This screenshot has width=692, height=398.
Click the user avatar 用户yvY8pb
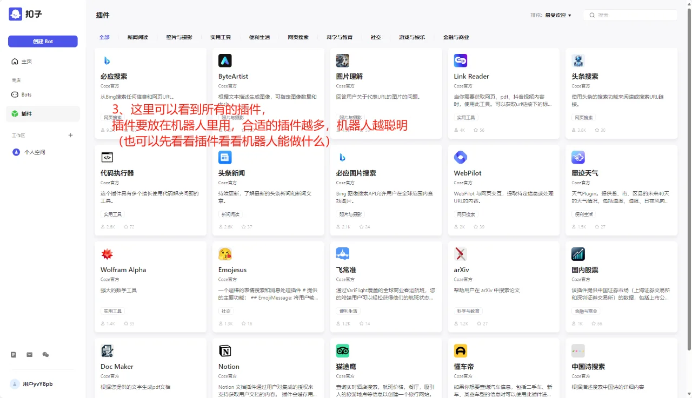pyautogui.click(x=15, y=384)
